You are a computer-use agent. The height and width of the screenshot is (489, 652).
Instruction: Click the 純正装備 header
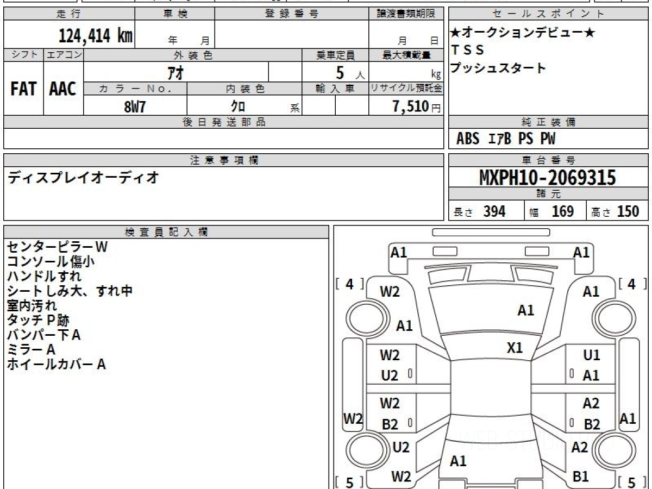coord(548,122)
